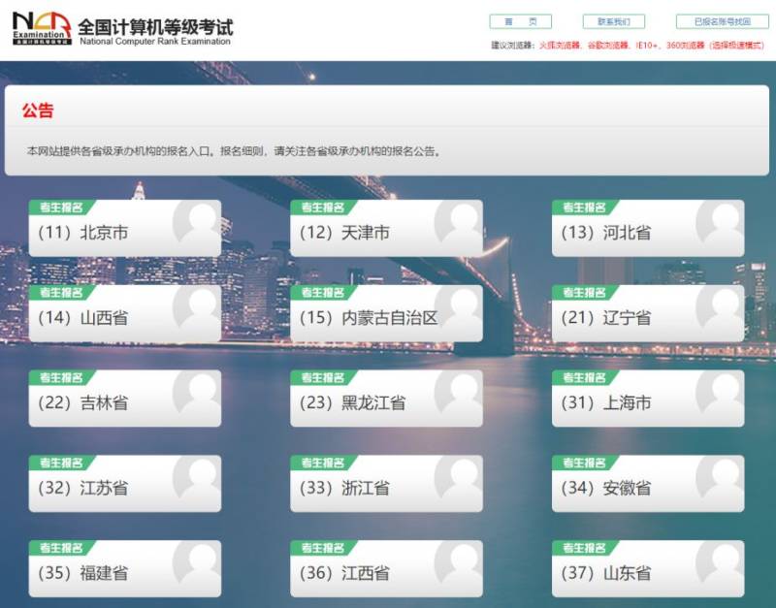Select the (15) 内蒙古自治区 entry
The height and width of the screenshot is (608, 776).
(x=386, y=313)
